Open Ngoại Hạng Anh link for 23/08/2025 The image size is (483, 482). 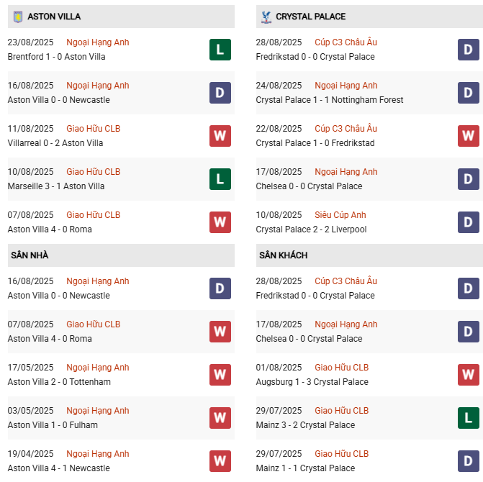point(97,42)
